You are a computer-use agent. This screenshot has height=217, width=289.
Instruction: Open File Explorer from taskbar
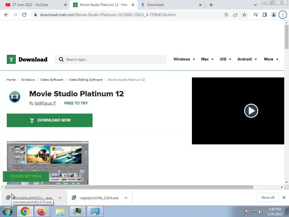(60, 211)
